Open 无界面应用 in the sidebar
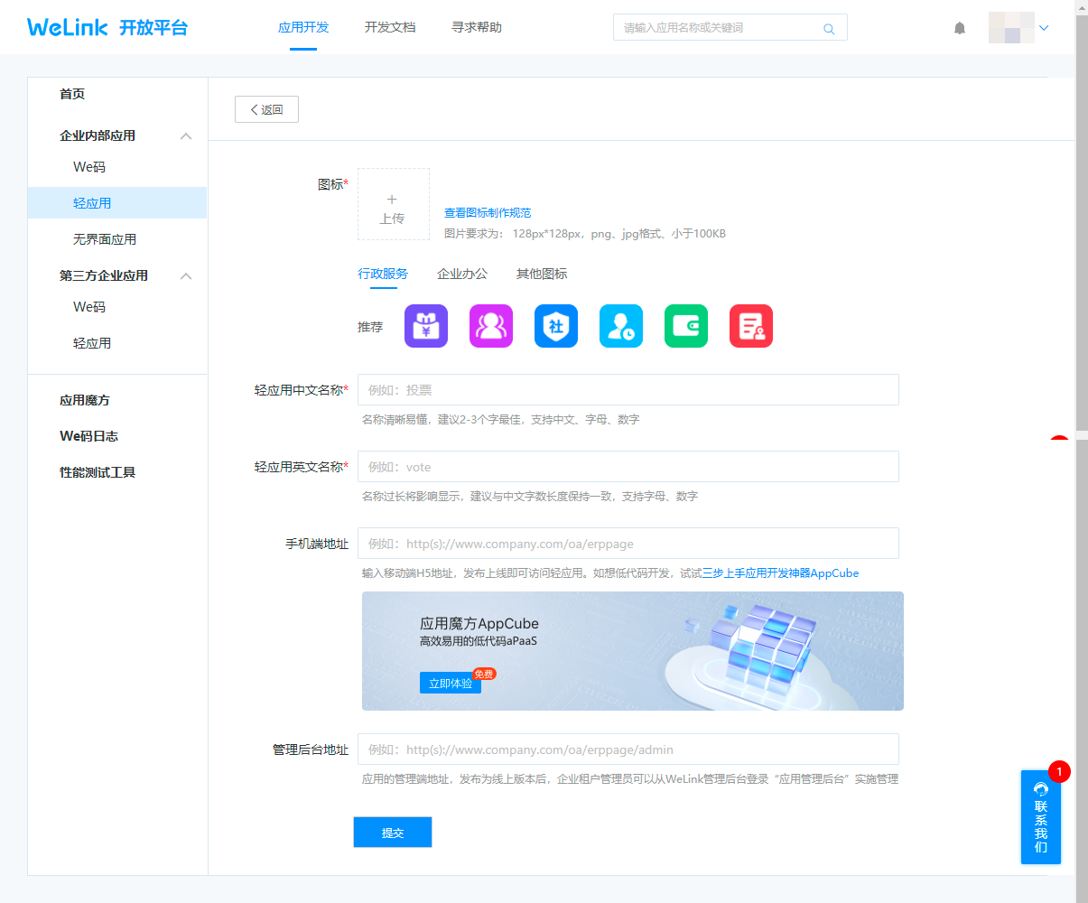1088x903 pixels. click(x=105, y=239)
